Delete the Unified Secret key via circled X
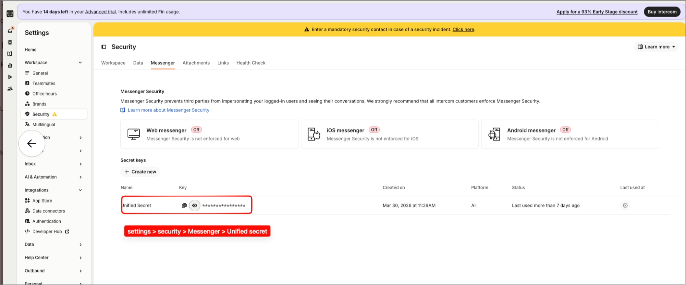The width and height of the screenshot is (686, 285). [625, 205]
